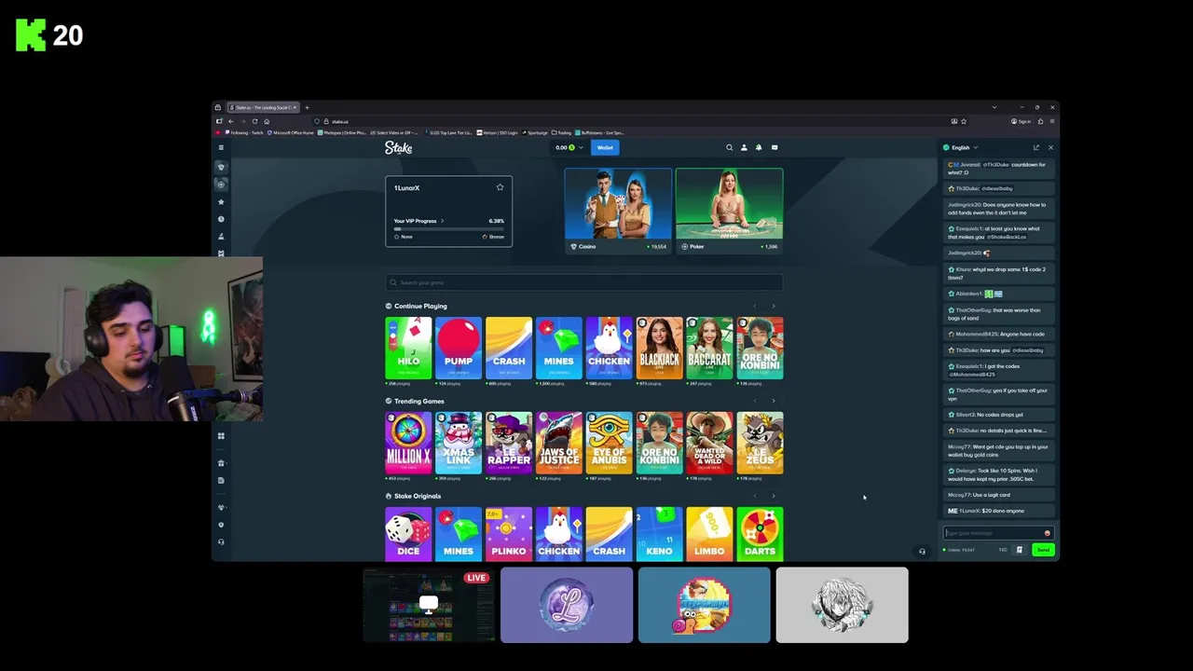Click the blue Wallet button
Viewport: 1193px width, 671px height.
pos(605,147)
